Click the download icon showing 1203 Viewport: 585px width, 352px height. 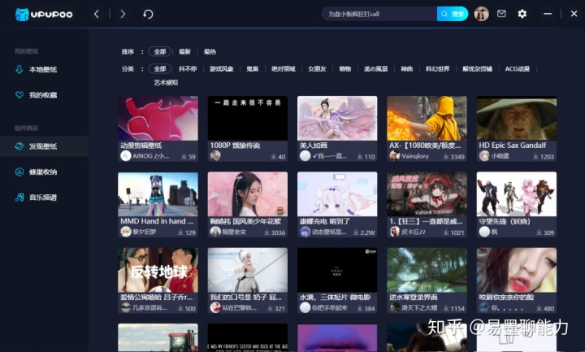535,157
